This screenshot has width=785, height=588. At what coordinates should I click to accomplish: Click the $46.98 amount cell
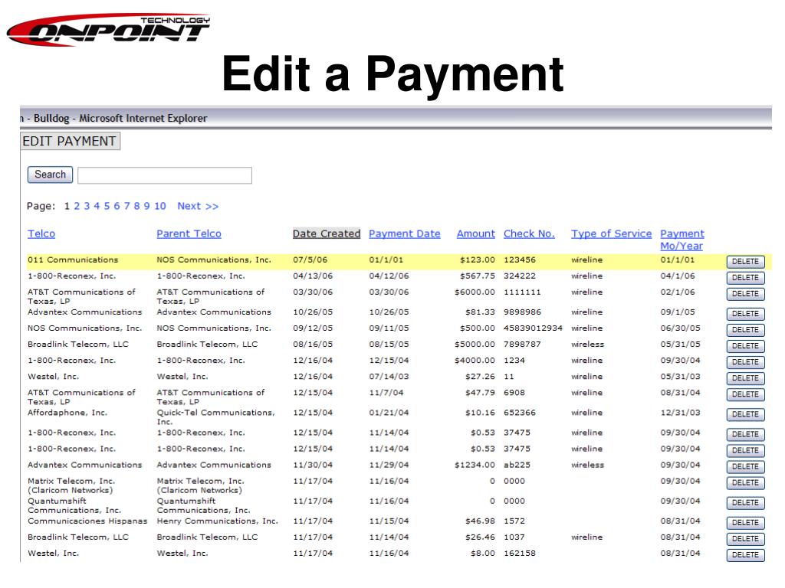coord(480,521)
